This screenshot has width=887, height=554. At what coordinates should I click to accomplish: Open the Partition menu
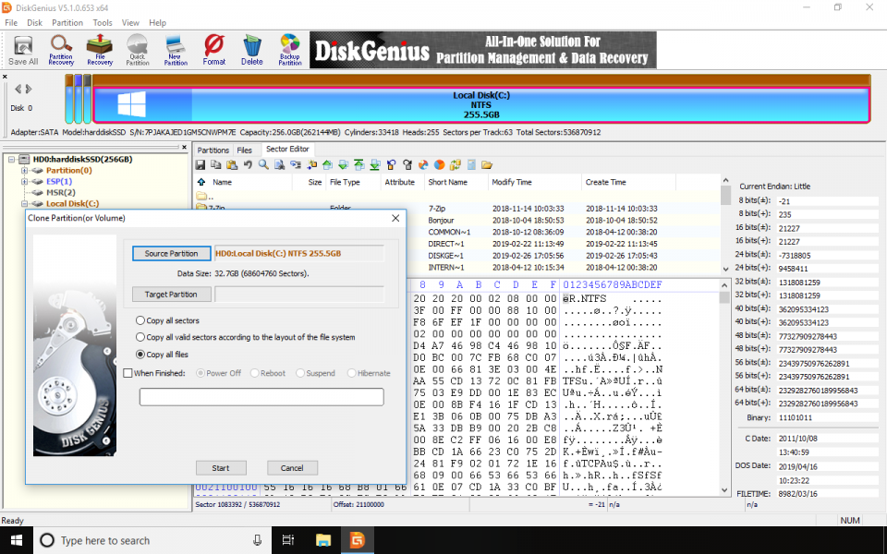coord(67,22)
